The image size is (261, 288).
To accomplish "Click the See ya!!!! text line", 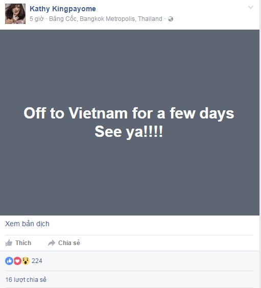I will tap(129, 132).
